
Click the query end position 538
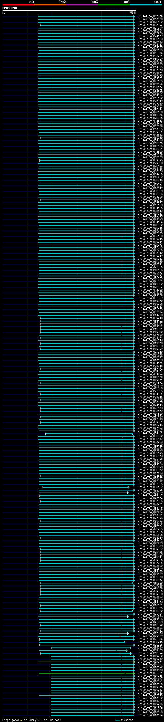click(132, 13)
